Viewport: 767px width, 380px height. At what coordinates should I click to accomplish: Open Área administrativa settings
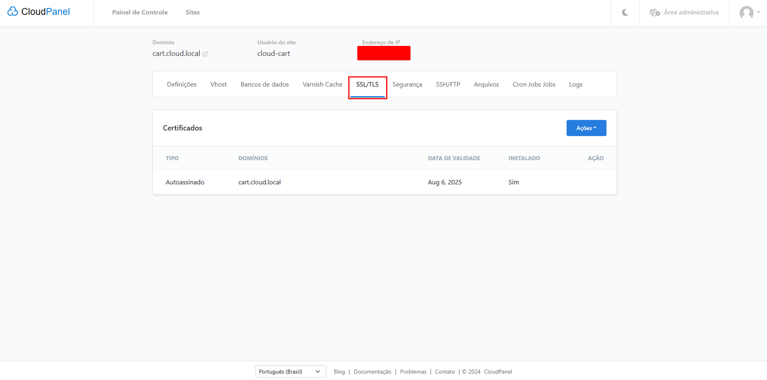pos(684,12)
